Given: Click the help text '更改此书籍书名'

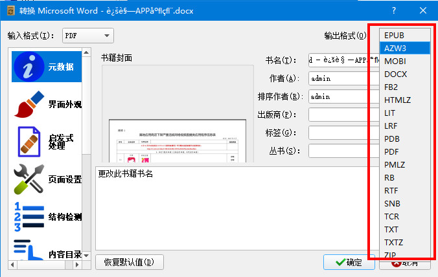Looking at the screenshot, I should click(126, 174).
